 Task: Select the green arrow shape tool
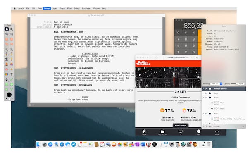pyautogui.click(x=12, y=89)
